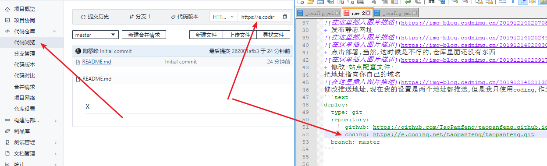
Task: Click the github repository URL on line 51
Action: tap(460, 127)
